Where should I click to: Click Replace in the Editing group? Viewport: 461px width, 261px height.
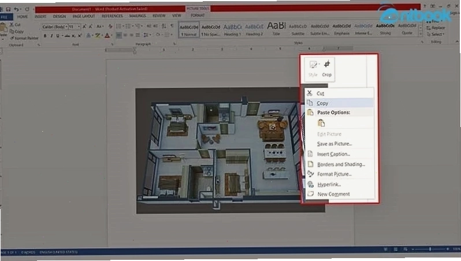pos(436,28)
